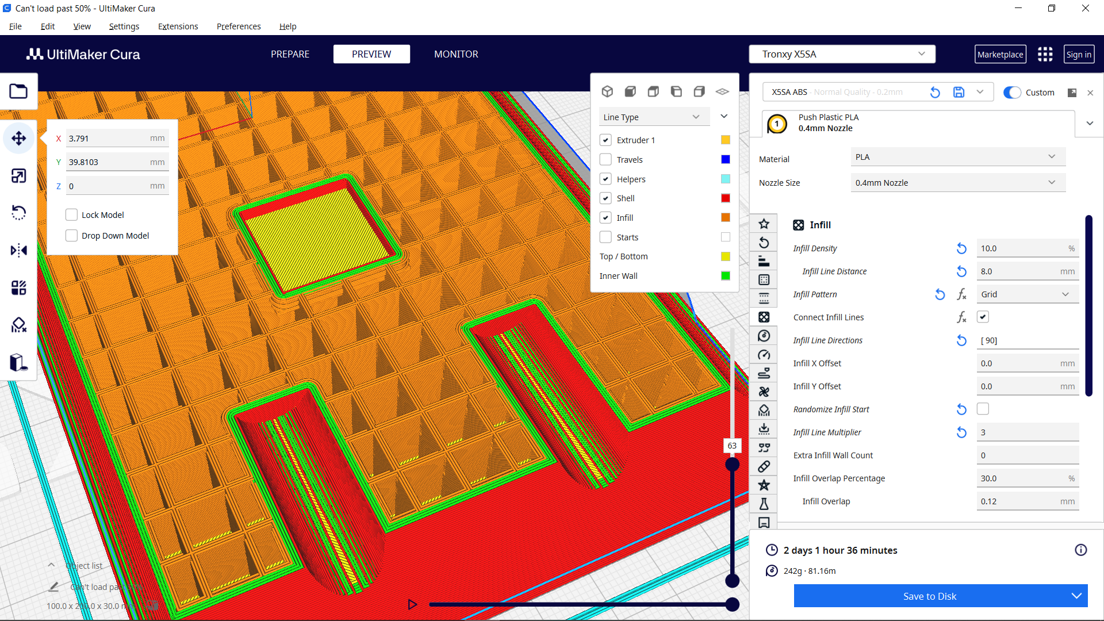1104x621 pixels.
Task: Select the Scale tool
Action: pos(19,175)
